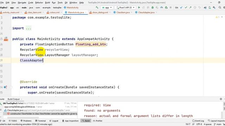Click the Git rollback undo icon

pos(199,7)
